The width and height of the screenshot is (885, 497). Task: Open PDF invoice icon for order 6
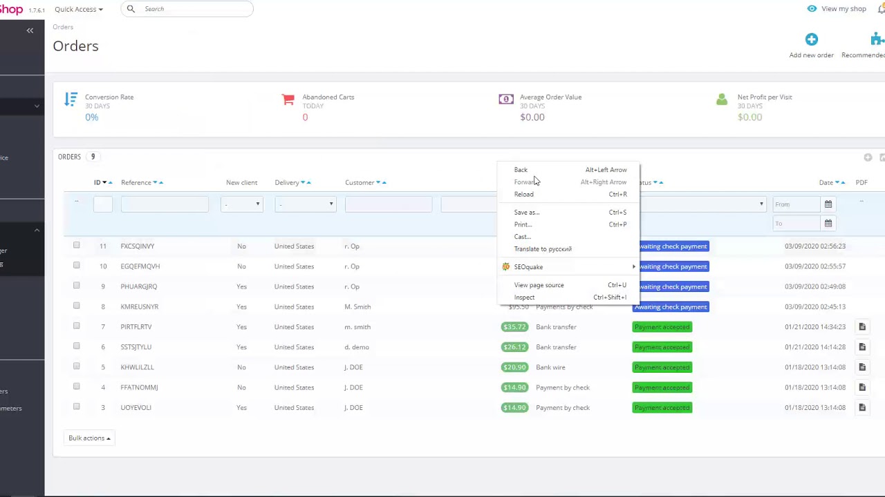coord(862,347)
